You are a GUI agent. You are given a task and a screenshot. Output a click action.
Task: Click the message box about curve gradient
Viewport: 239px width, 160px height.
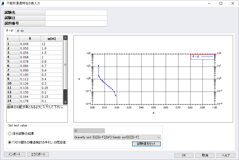[x=37, y=114]
